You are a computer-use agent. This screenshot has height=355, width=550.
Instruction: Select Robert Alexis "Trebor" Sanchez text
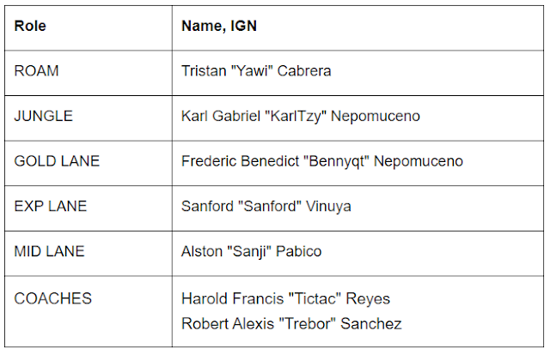pos(291,323)
